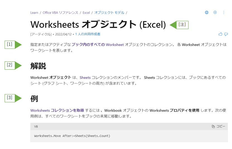232x149 pixels.
Task: Open Office VBA リファレンス breadcrumb
Action: (x=60, y=13)
